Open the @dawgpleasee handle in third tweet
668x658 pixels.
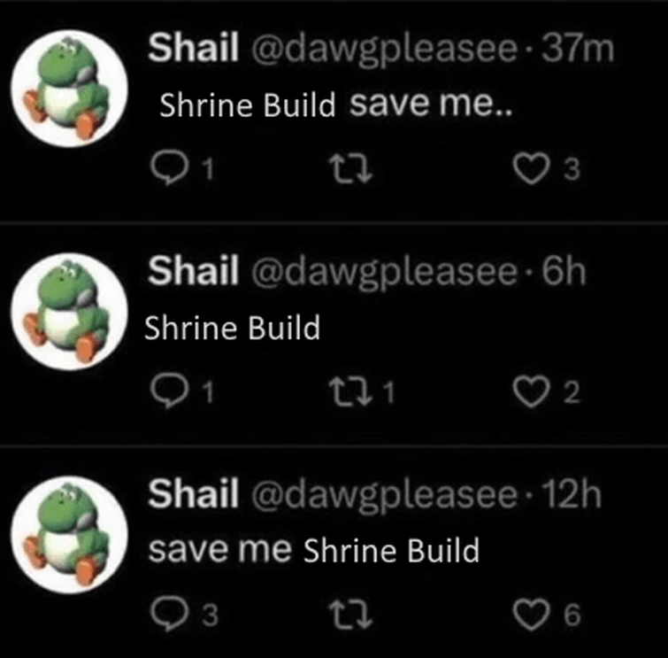(x=384, y=496)
